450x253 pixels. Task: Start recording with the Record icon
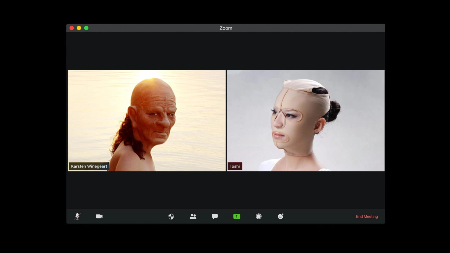click(258, 216)
